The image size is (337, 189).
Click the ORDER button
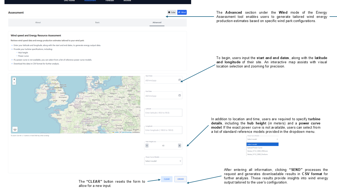point(180,179)
